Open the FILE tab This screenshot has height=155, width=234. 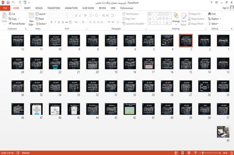(5, 8)
